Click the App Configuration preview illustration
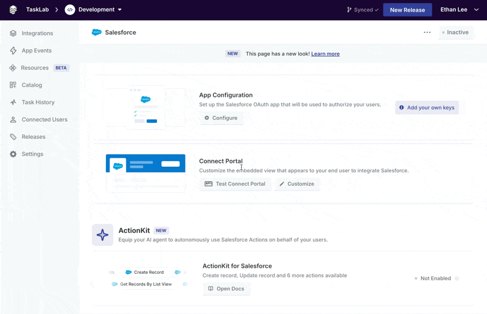The height and width of the screenshot is (314, 487). click(x=145, y=107)
